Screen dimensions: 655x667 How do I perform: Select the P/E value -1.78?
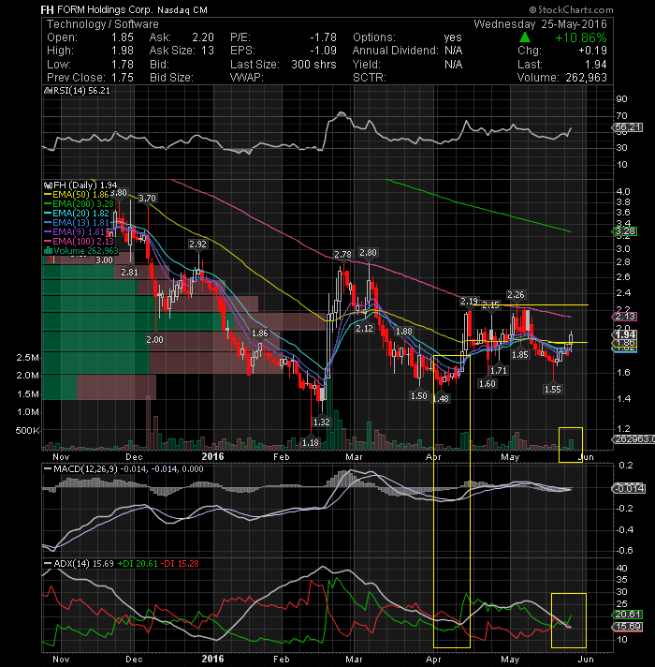(x=323, y=37)
